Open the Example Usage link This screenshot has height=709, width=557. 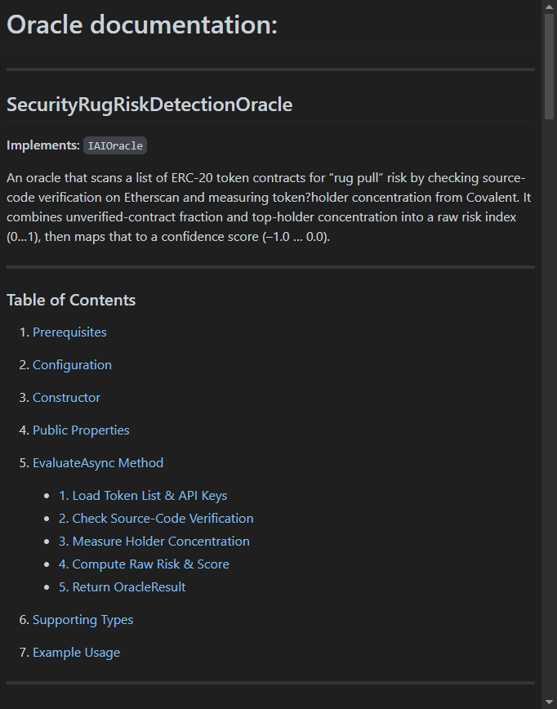(x=77, y=652)
